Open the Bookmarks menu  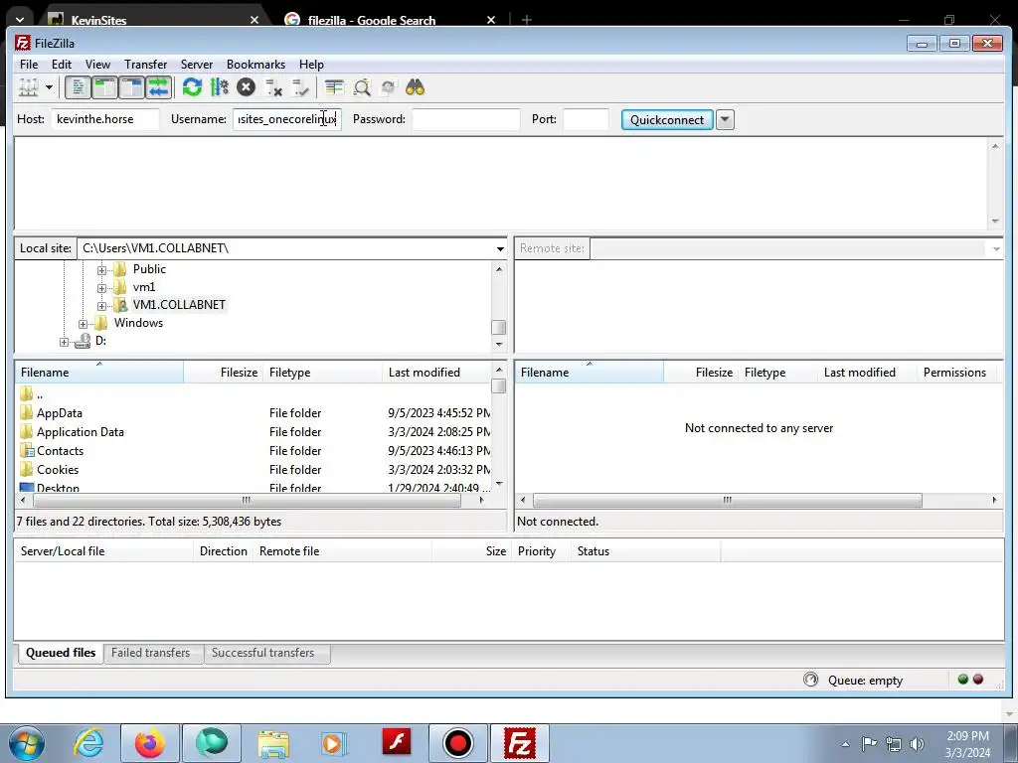coord(255,65)
